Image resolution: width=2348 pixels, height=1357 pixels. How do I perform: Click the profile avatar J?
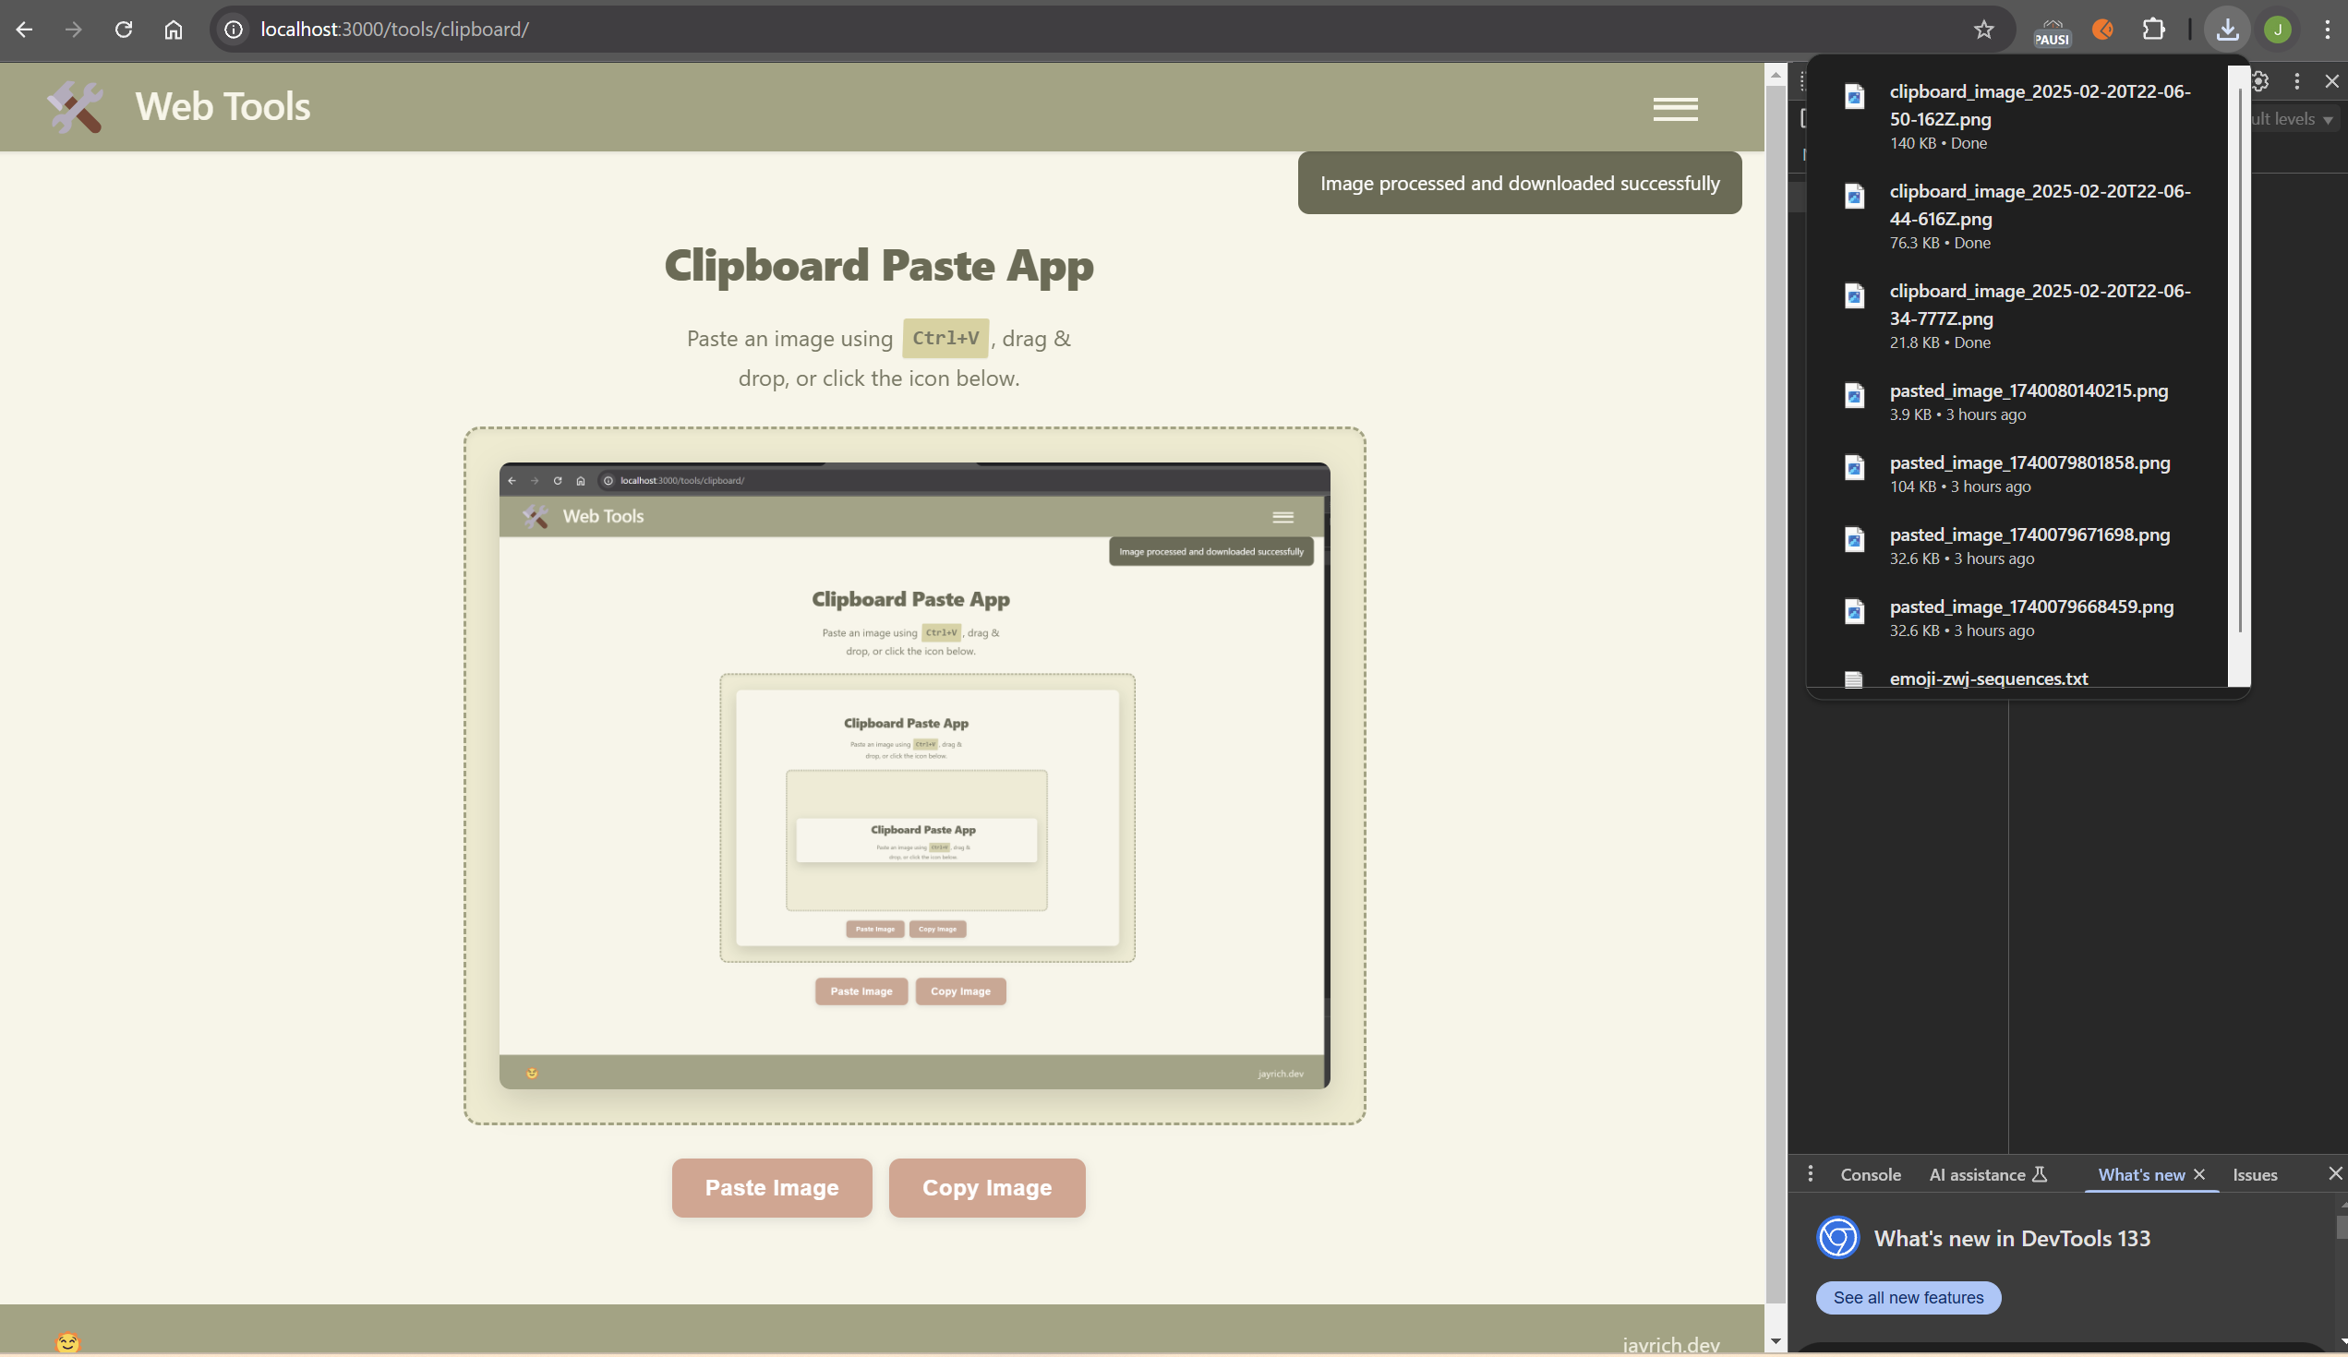(2276, 29)
